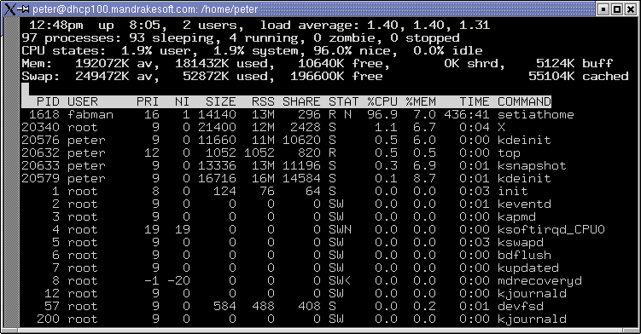This screenshot has width=641, height=334.
Task: Click the keventd process name
Action: [524, 204]
